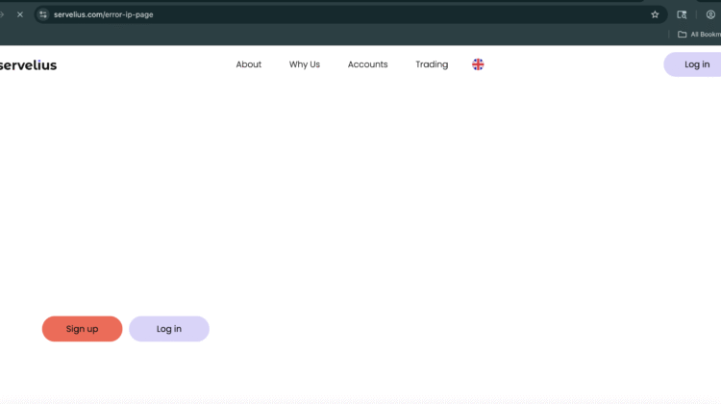Open the About menu item
721x404 pixels.
pos(249,64)
